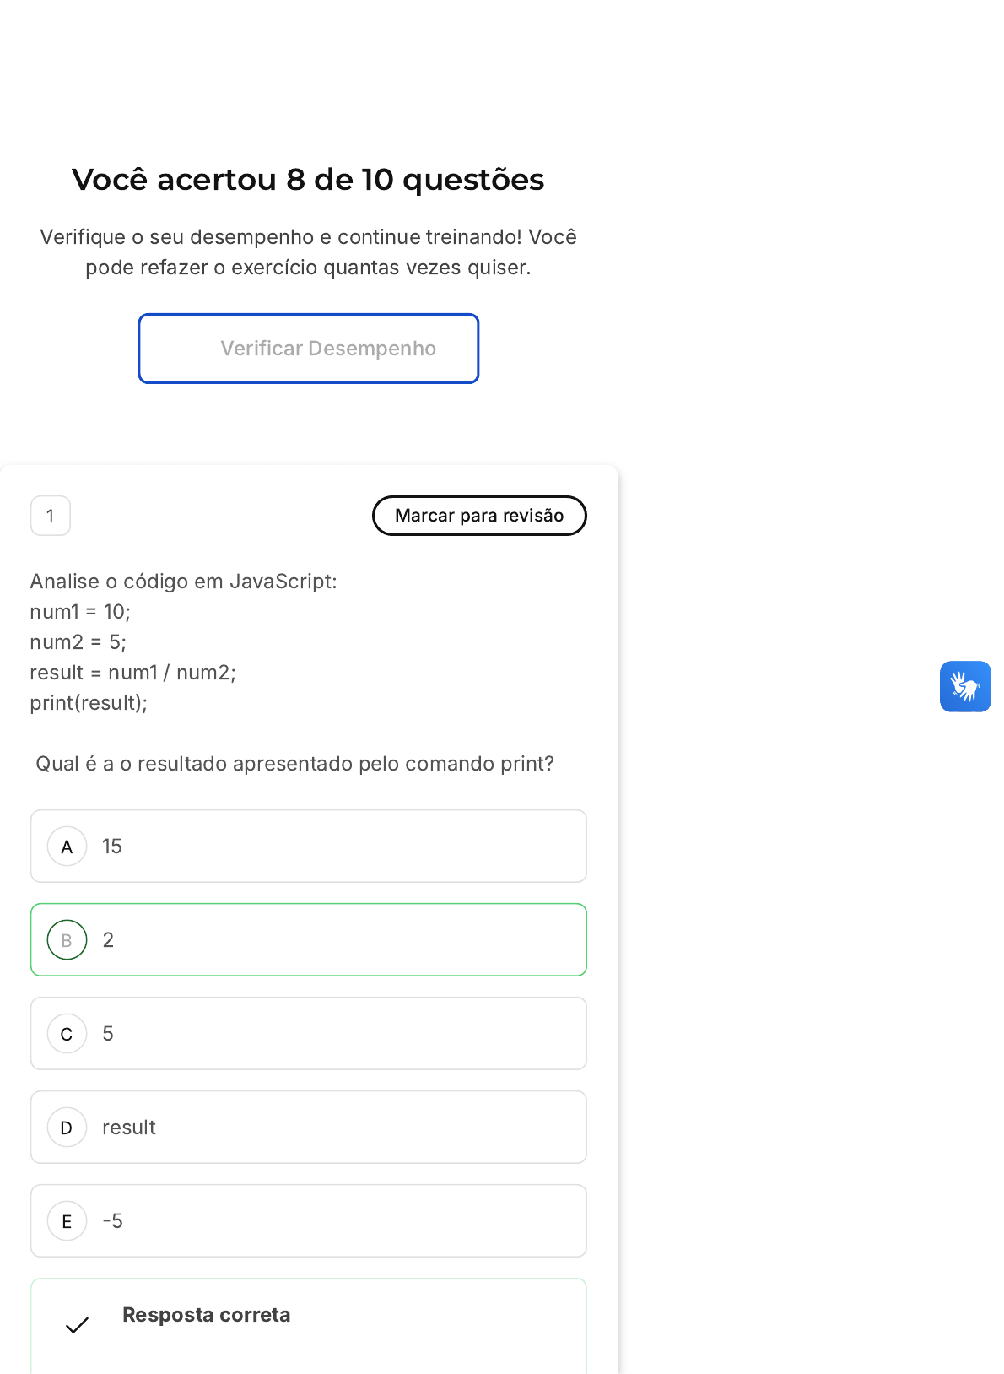1004x1374 pixels.
Task: Click Marcar para revisão button
Action: coord(479,516)
